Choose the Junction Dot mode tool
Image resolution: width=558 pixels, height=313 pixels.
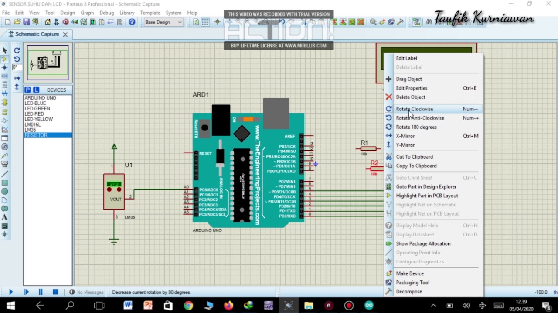5,67
